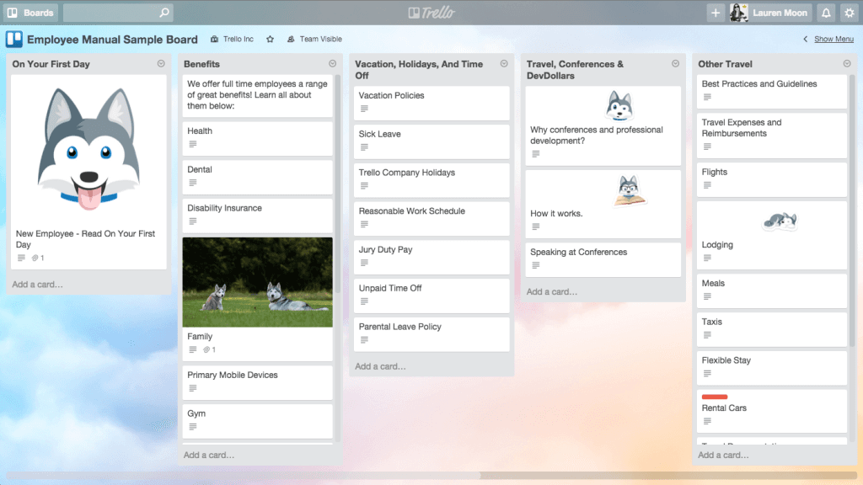Open the list menu on the Benefits list
Screen dimensions: 863x485
[331, 63]
